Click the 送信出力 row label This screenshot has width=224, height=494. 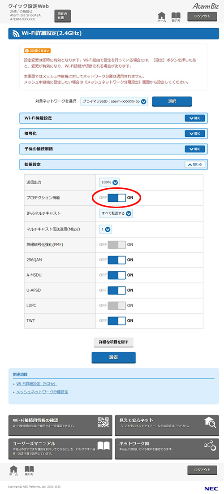pos(34,182)
